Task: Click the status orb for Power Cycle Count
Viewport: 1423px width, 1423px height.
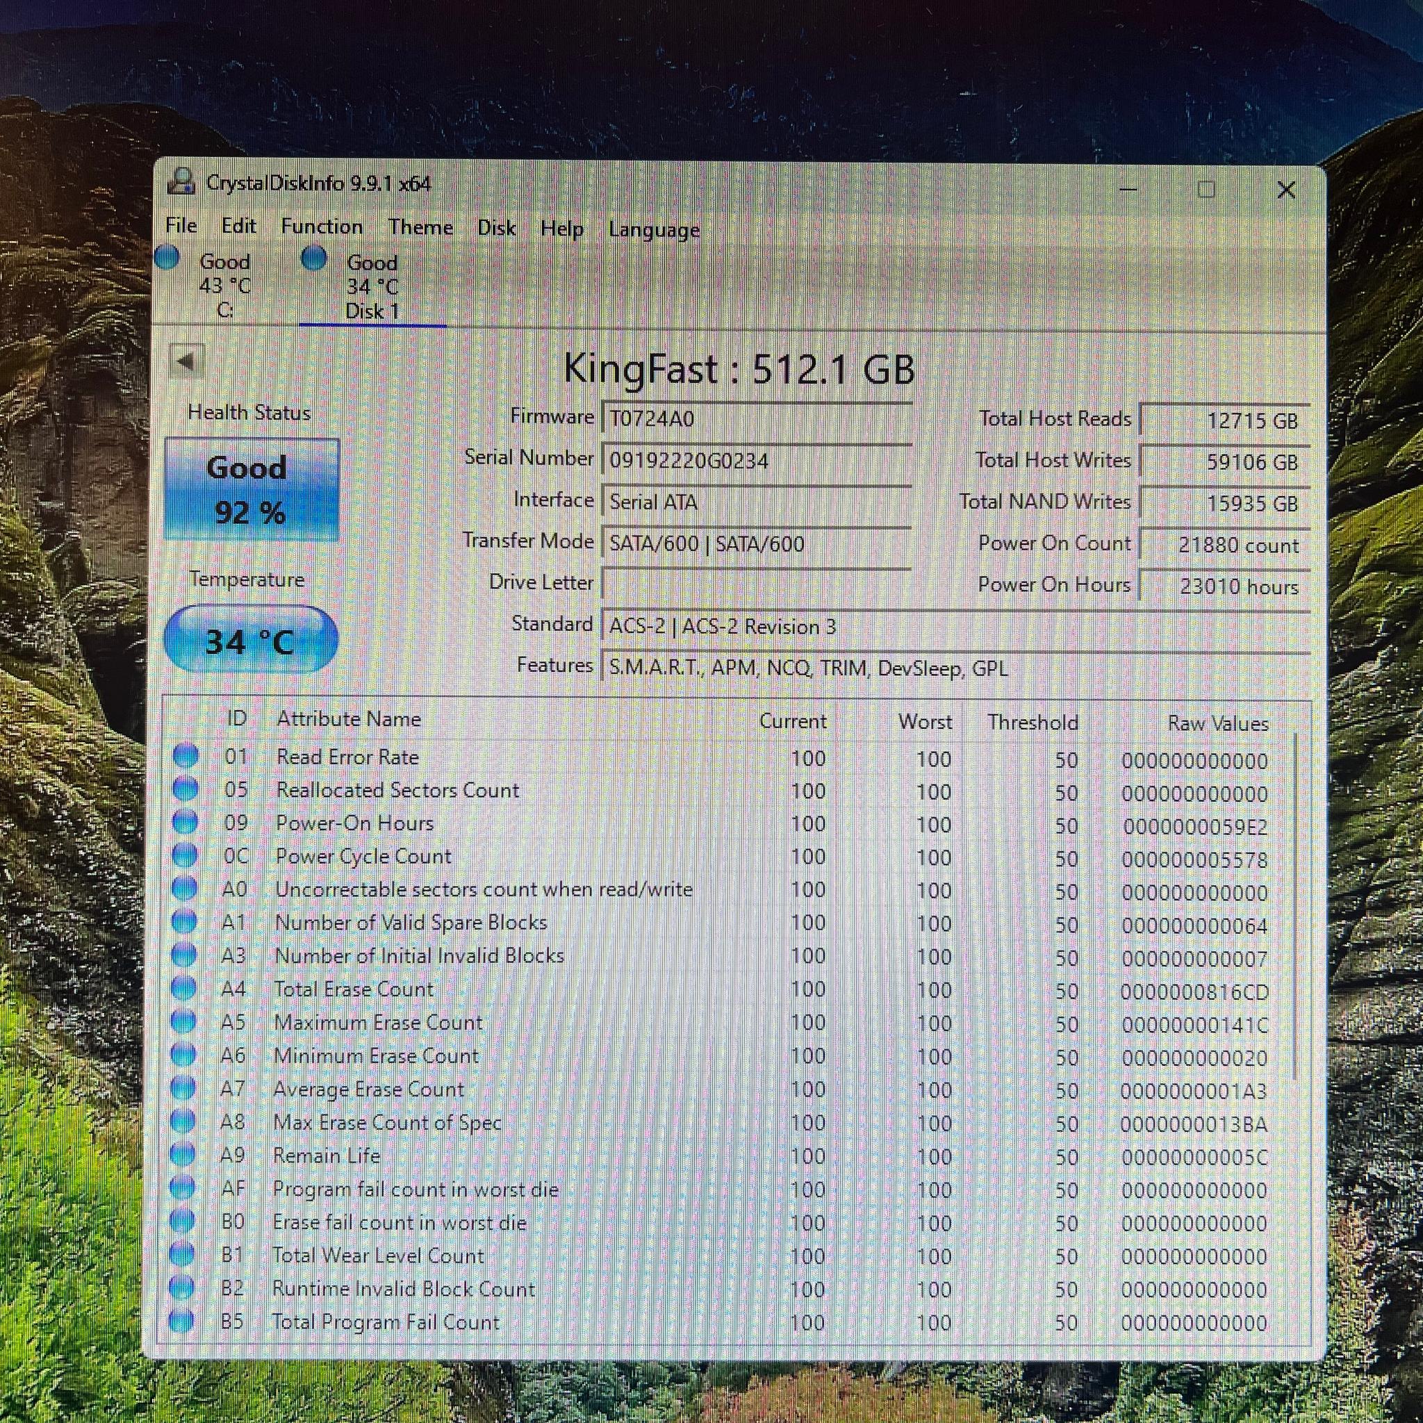Action: (x=185, y=855)
